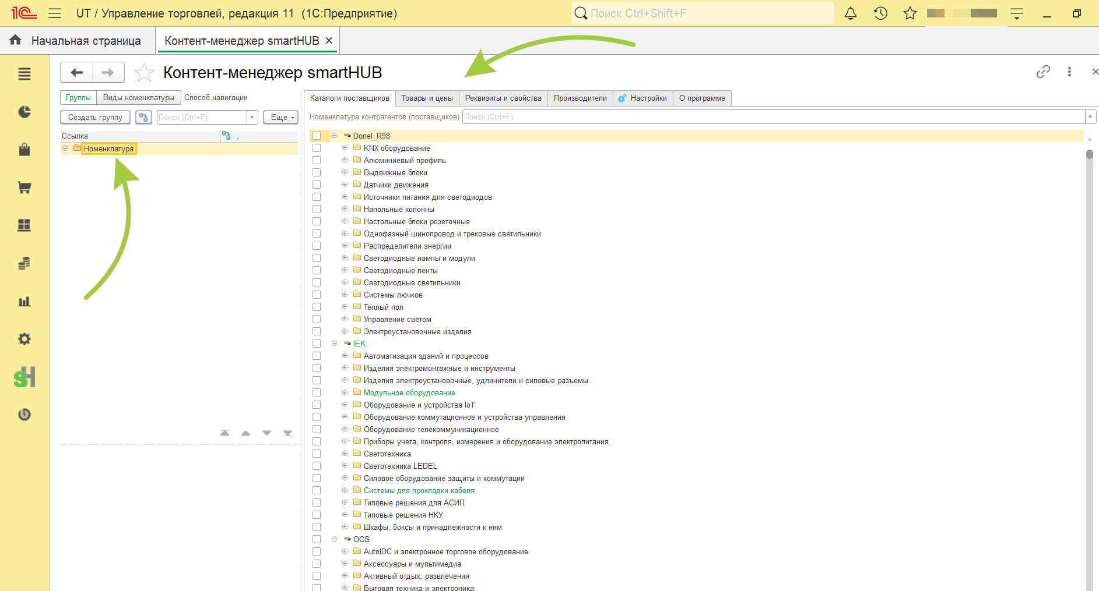1099x591 pixels.
Task: Open coins finance section in sidebar
Action: tap(24, 263)
